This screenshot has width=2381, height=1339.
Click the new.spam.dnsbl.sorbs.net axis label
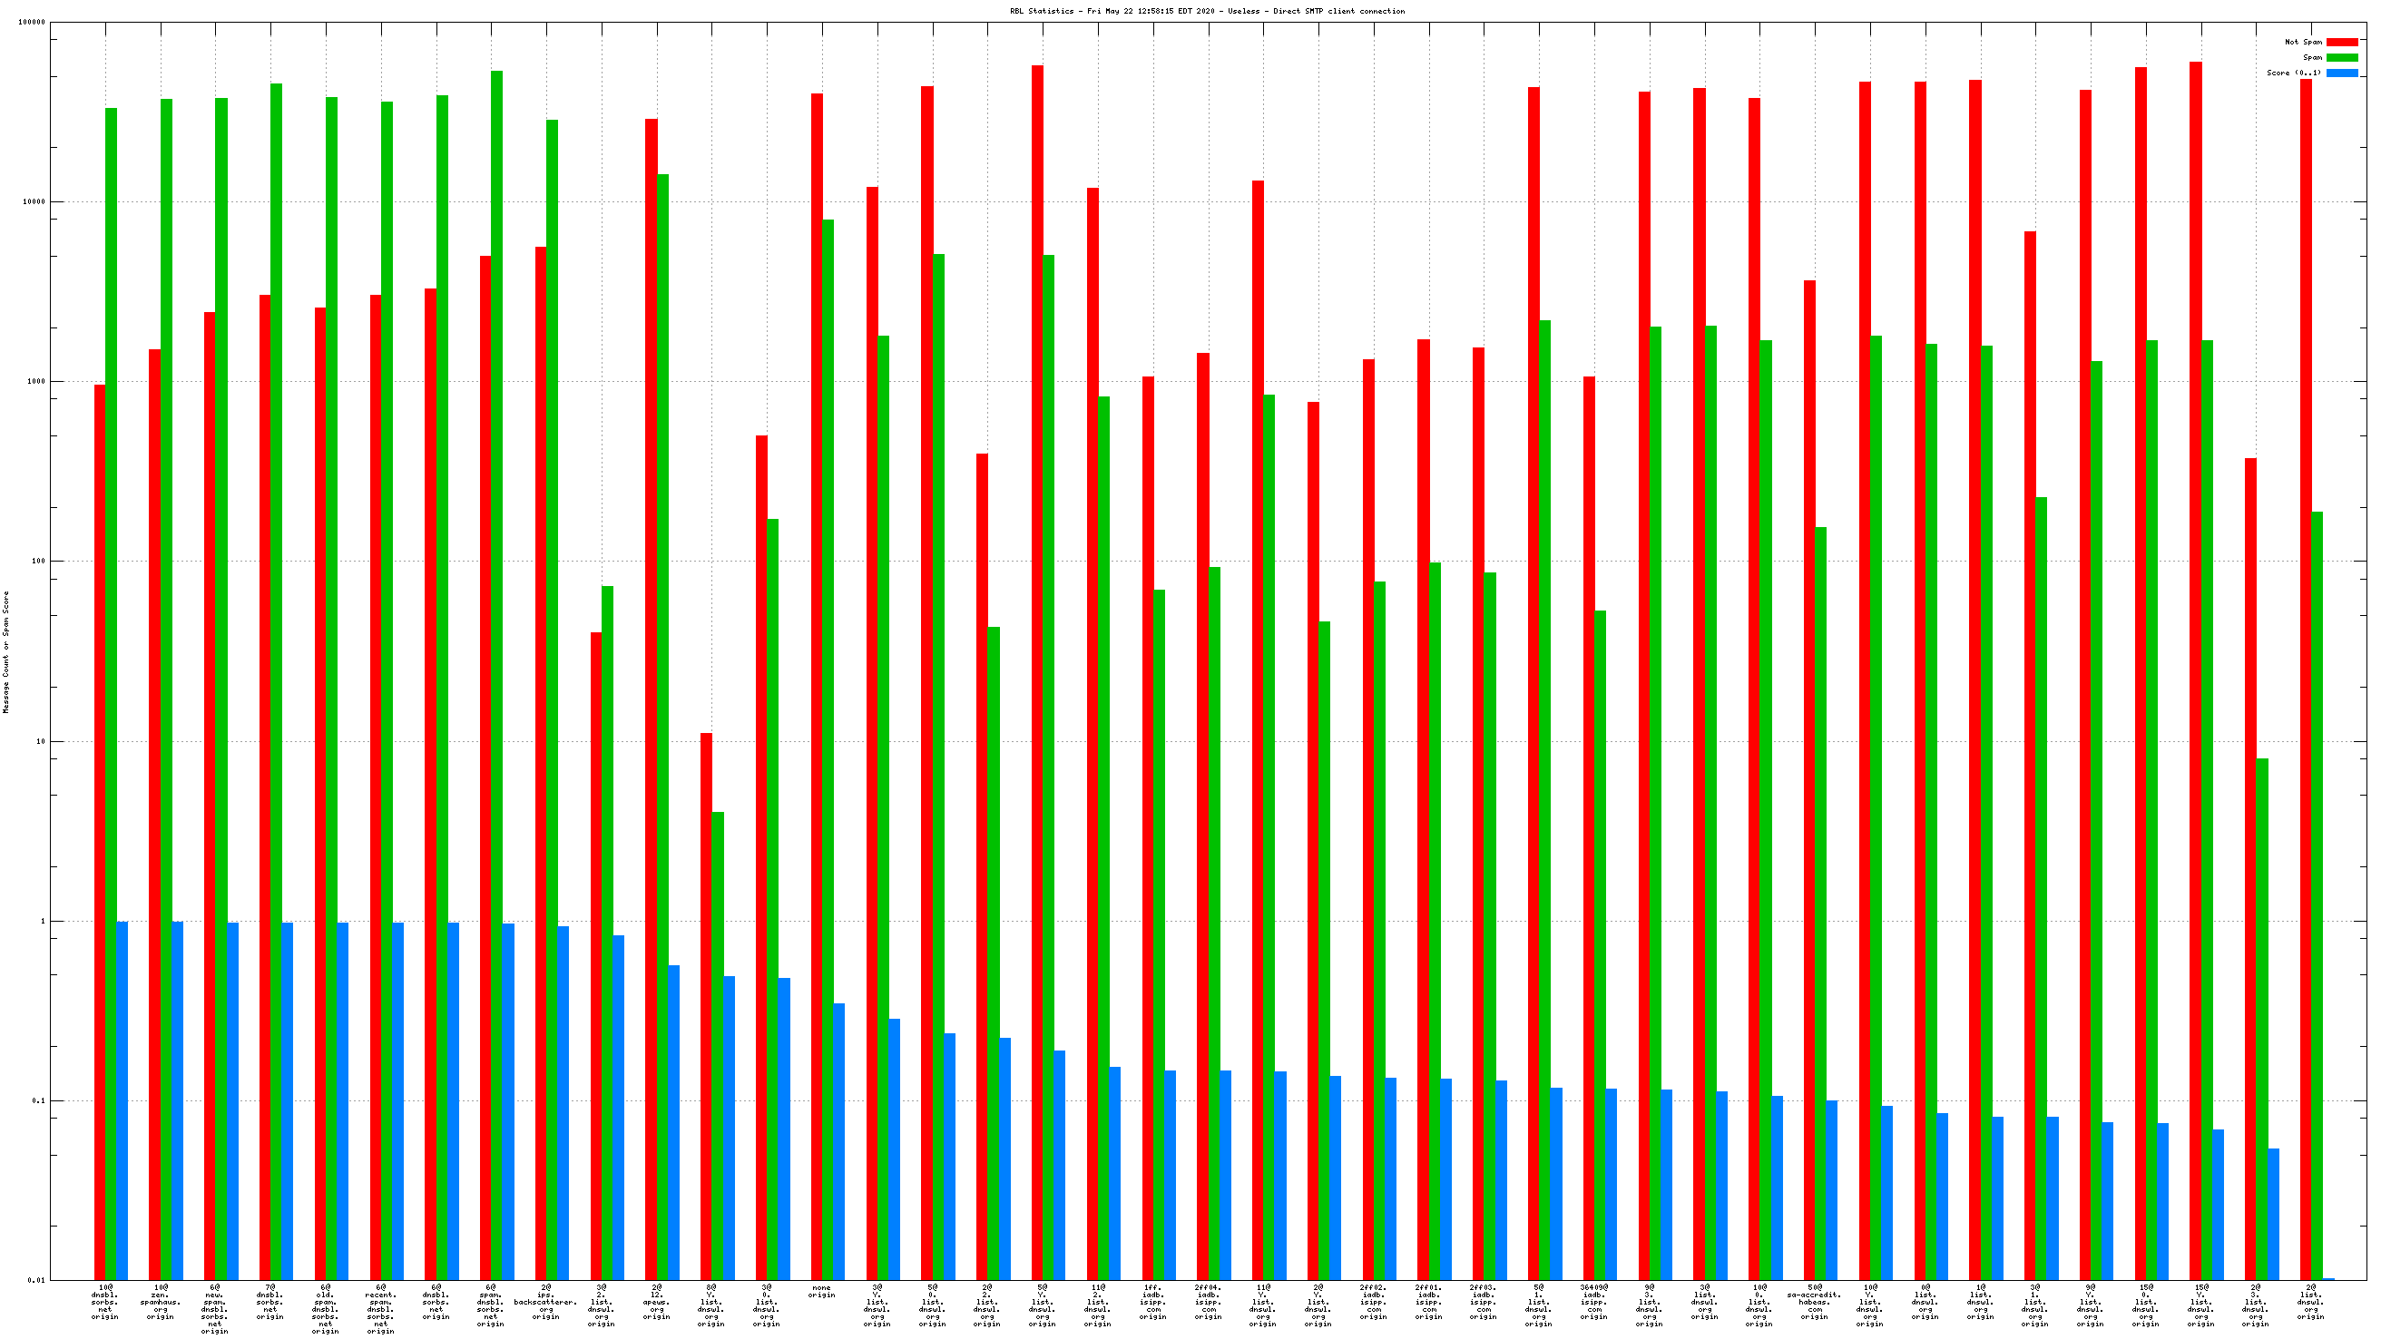tap(214, 1308)
